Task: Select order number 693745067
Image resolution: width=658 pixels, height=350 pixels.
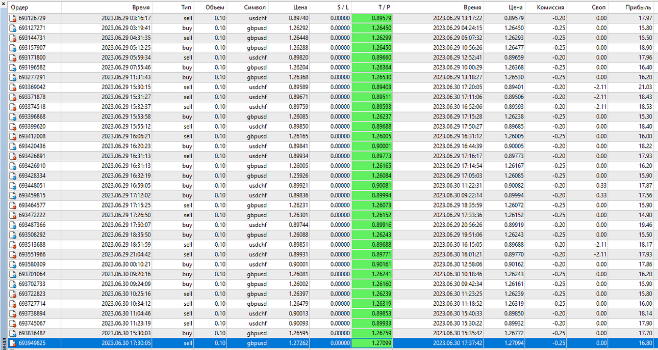Action: tap(32, 324)
